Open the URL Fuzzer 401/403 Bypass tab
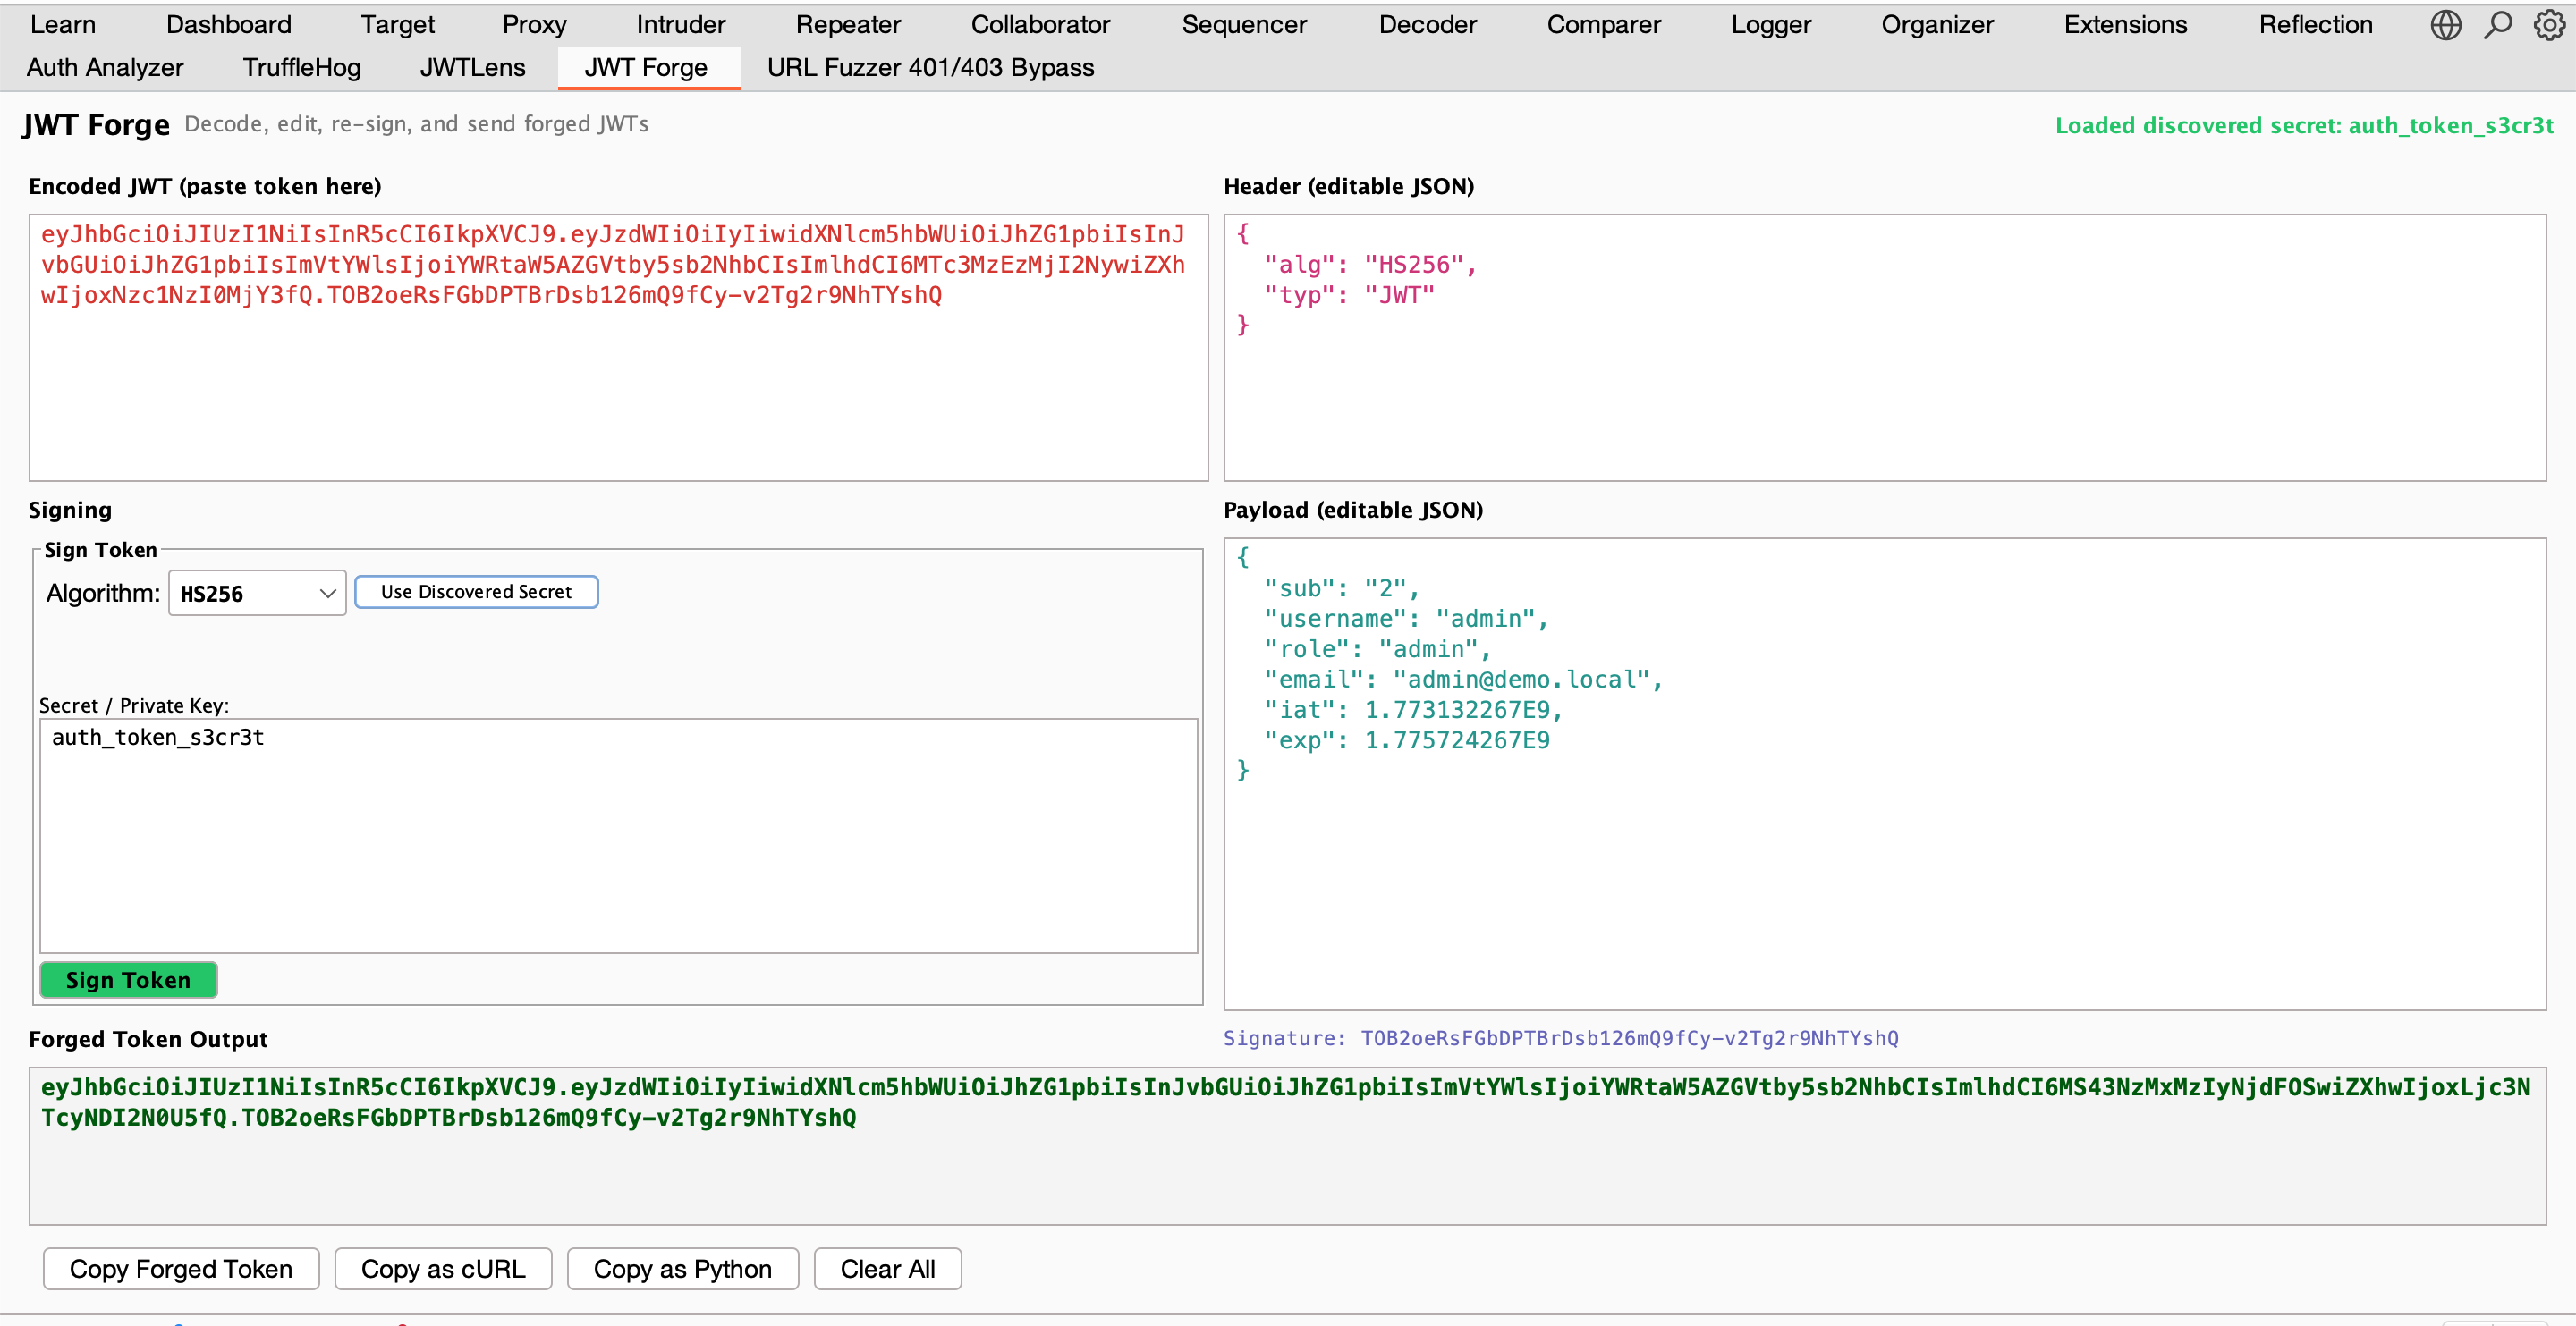This screenshot has height=1326, width=2576. pyautogui.click(x=929, y=67)
